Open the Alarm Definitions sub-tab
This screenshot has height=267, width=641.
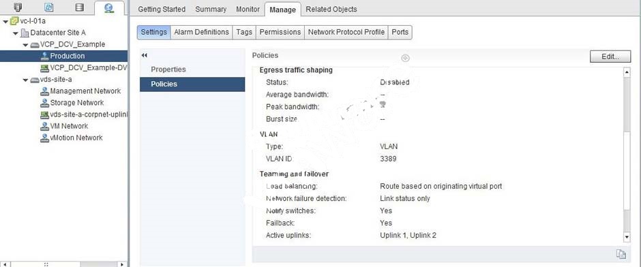tap(202, 32)
